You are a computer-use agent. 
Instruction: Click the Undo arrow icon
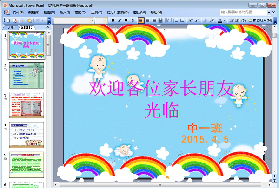[x=38, y=20]
